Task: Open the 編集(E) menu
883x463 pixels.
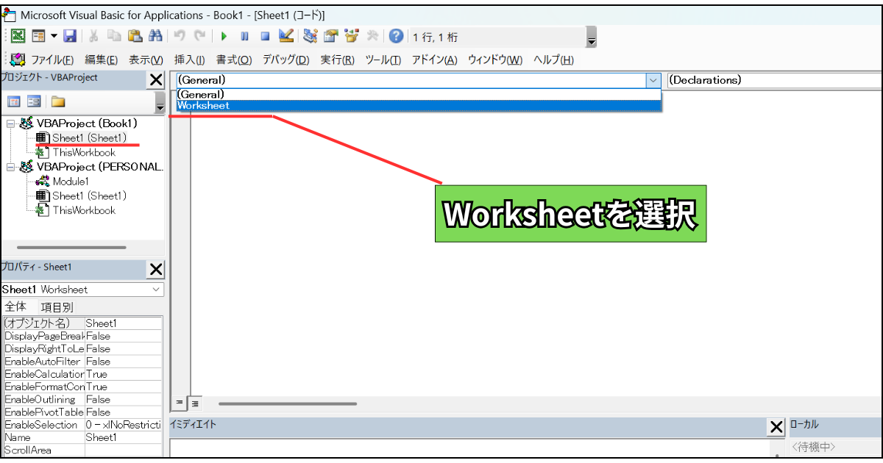Action: [x=102, y=60]
